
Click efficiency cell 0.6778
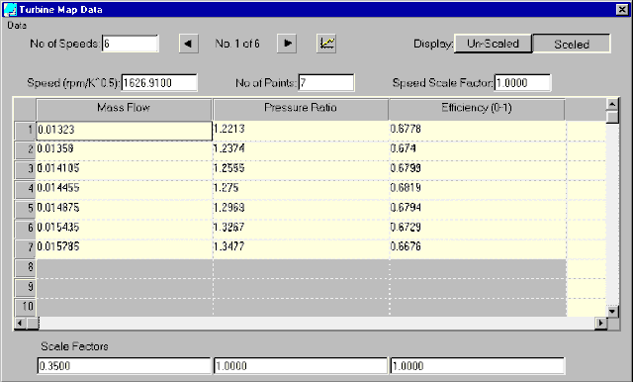tap(478, 130)
